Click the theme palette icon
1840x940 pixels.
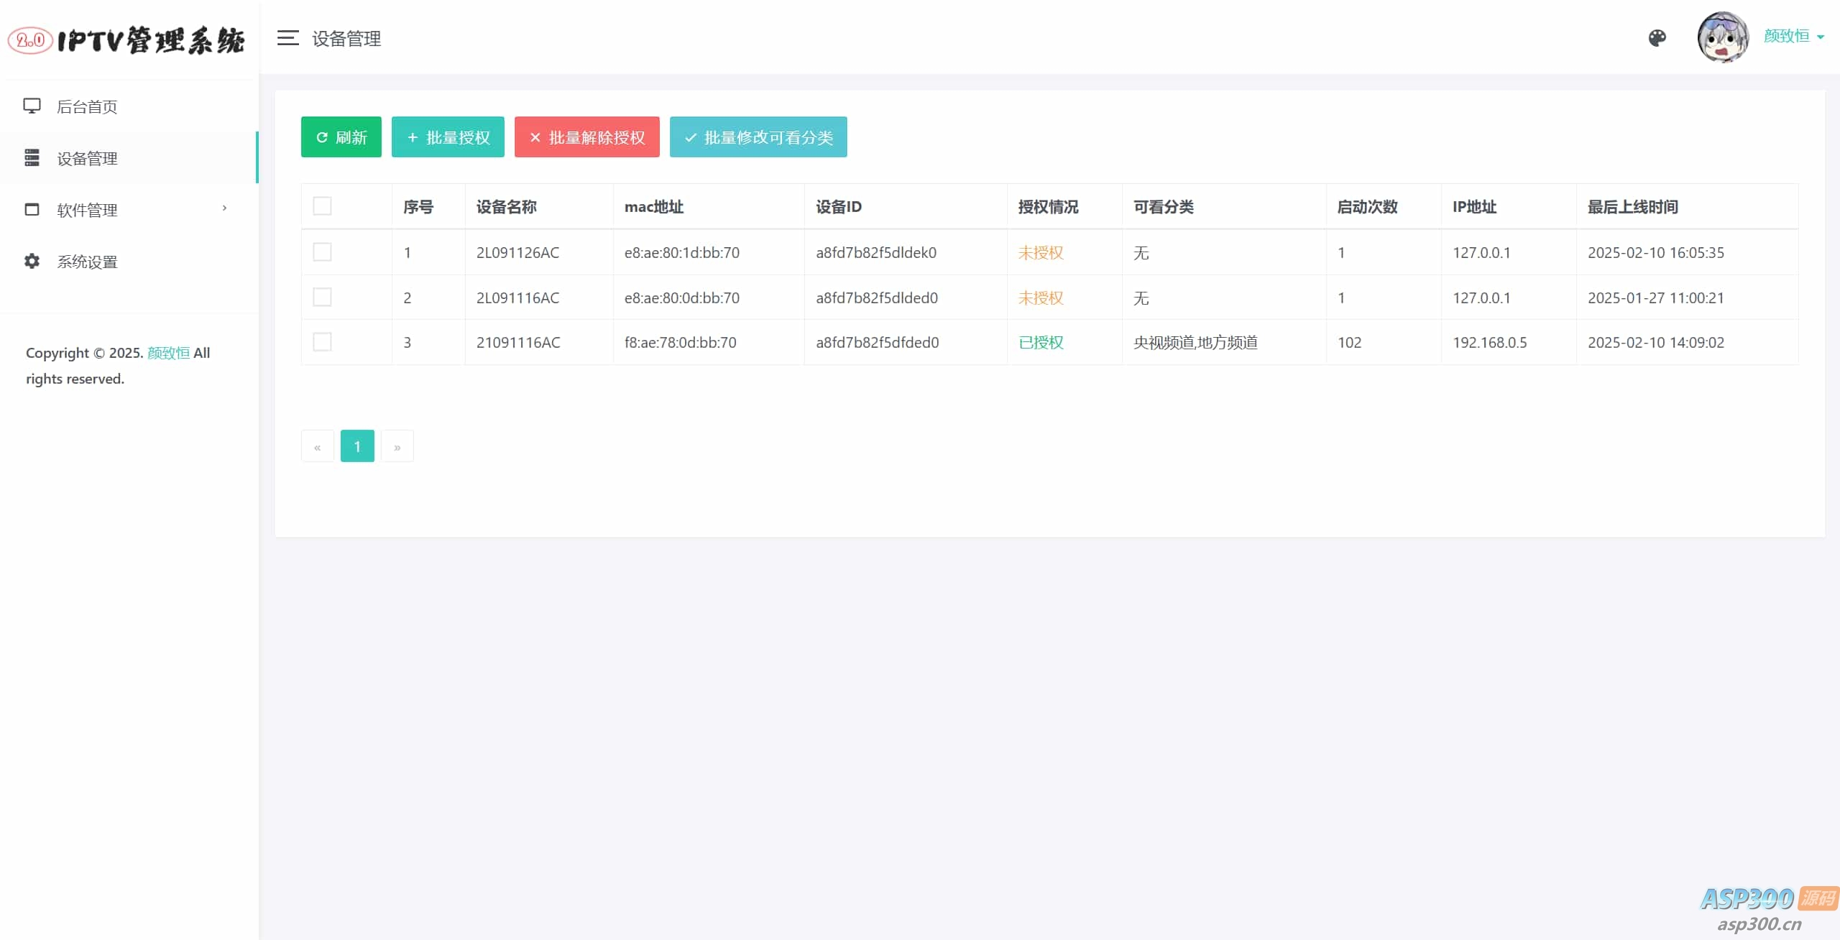click(1657, 37)
